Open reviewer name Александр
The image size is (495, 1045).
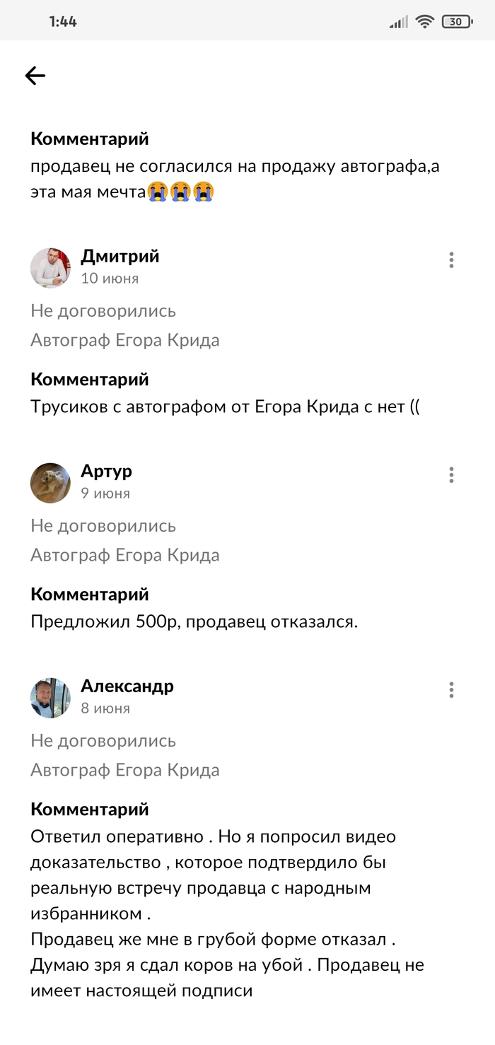pyautogui.click(x=127, y=686)
